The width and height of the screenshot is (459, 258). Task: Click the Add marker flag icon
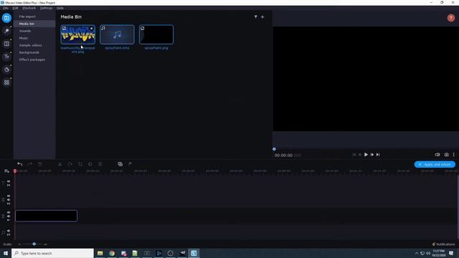(x=130, y=164)
